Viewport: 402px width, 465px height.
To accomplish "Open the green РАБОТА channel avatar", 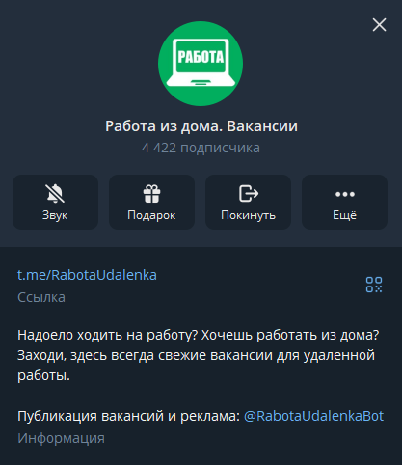I will [x=201, y=64].
